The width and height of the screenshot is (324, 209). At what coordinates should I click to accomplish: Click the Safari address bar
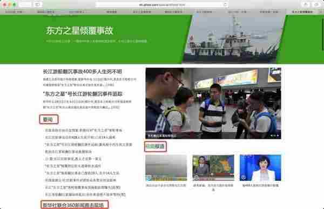point(162,4)
